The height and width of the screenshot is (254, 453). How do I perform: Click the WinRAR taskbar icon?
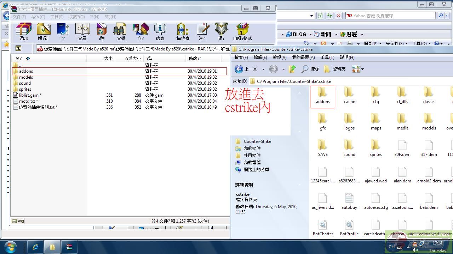69,247
